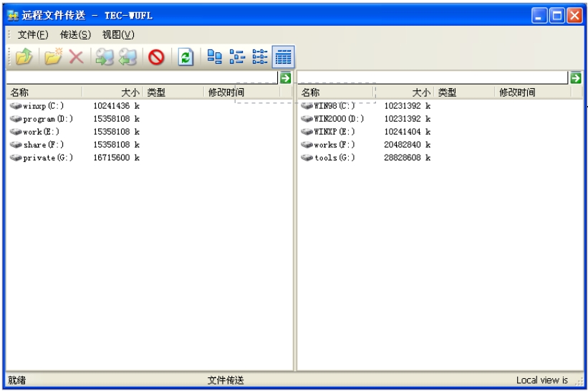The image size is (588, 391).
Task: Click the red stop transfer icon
Action: click(156, 57)
